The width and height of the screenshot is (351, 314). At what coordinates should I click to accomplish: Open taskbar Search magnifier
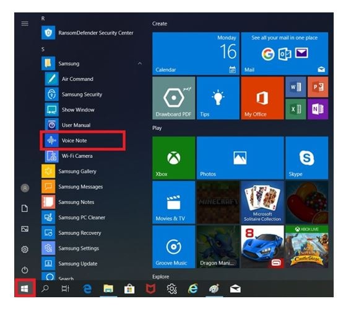point(45,289)
